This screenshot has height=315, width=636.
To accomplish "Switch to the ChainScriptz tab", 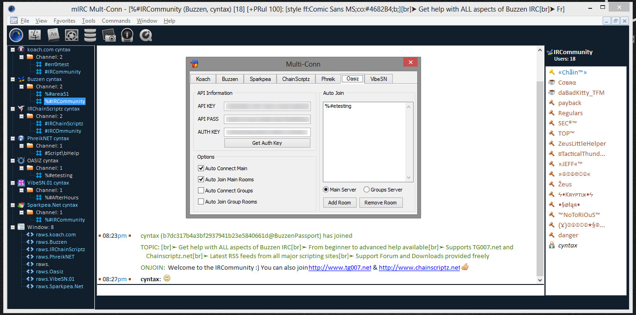I will [x=296, y=79].
